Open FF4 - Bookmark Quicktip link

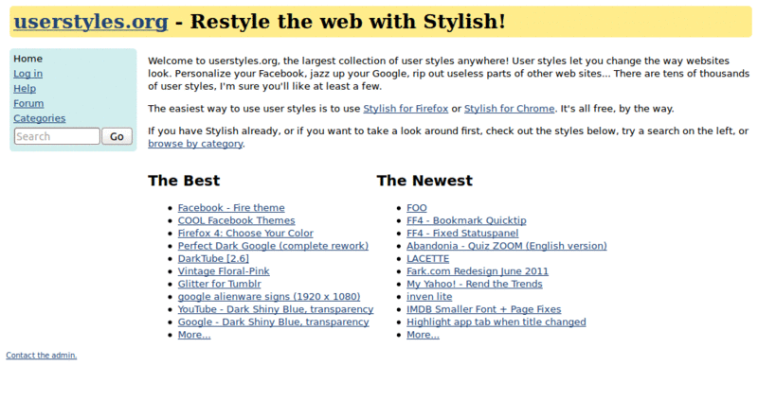pos(466,220)
